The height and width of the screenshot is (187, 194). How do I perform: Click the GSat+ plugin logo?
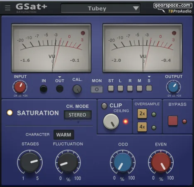coord(32,7)
